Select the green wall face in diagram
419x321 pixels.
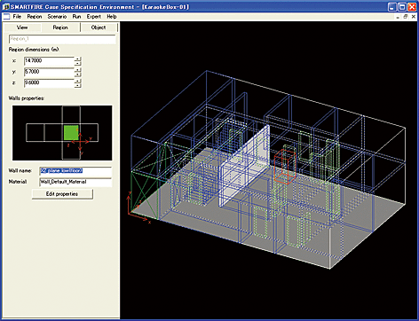point(71,133)
